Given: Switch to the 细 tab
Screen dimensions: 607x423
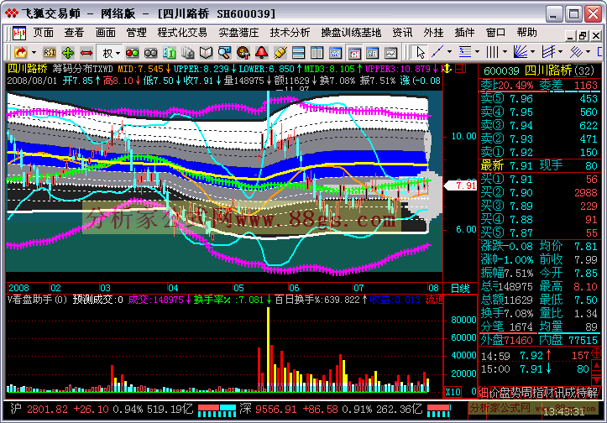Looking at the screenshot, I should (484, 392).
